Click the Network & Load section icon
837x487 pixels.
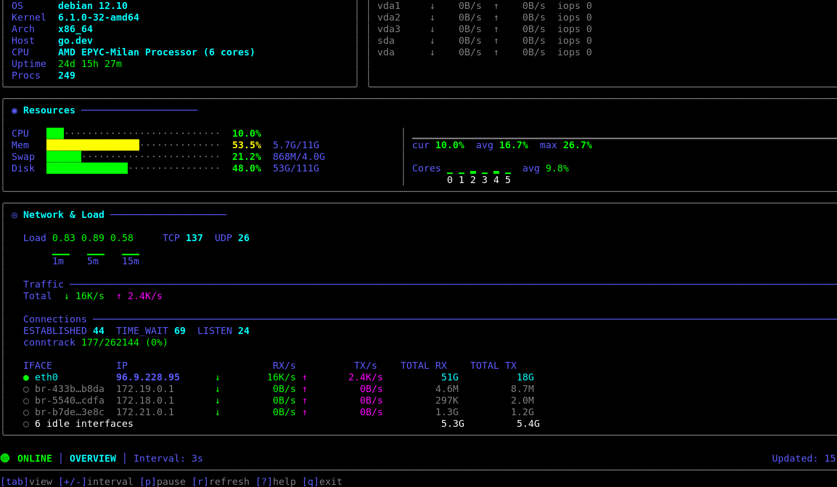14,215
